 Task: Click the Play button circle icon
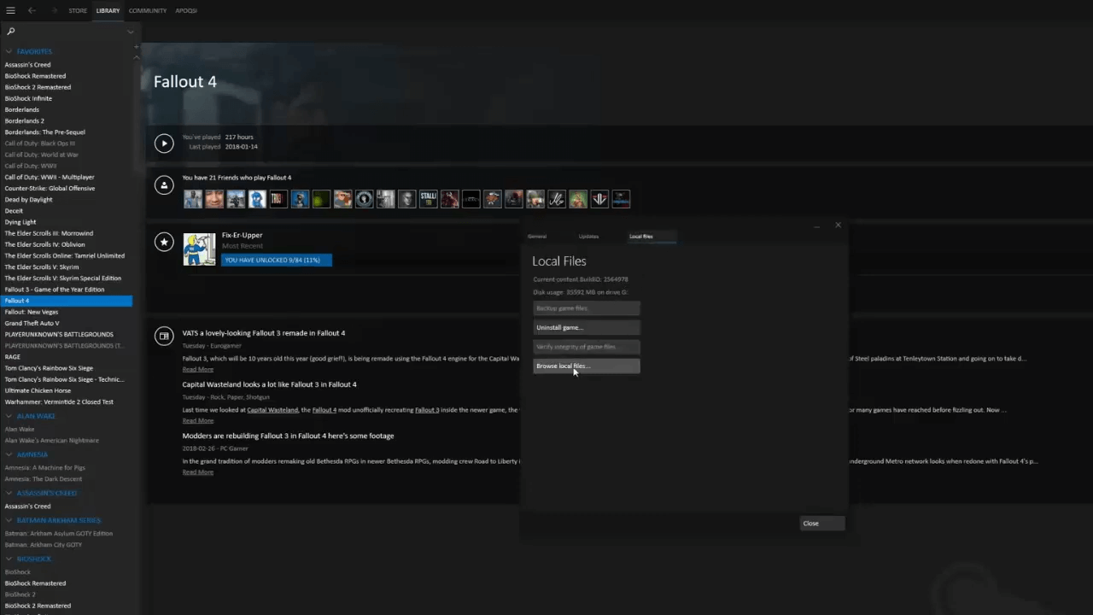coord(164,143)
